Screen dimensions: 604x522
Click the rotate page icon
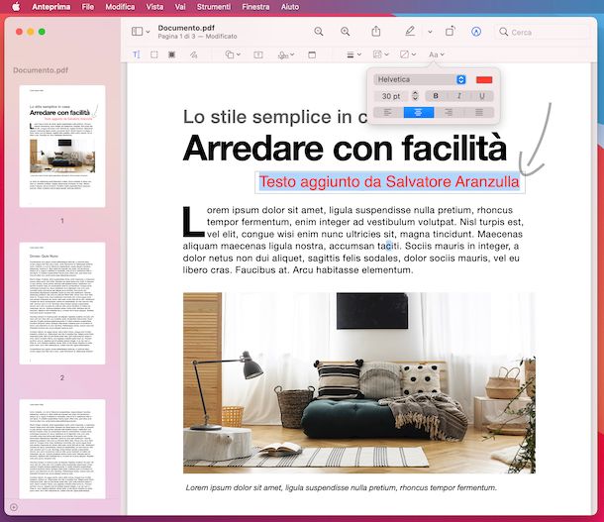[450, 32]
